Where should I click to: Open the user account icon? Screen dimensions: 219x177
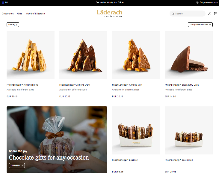point(209,14)
